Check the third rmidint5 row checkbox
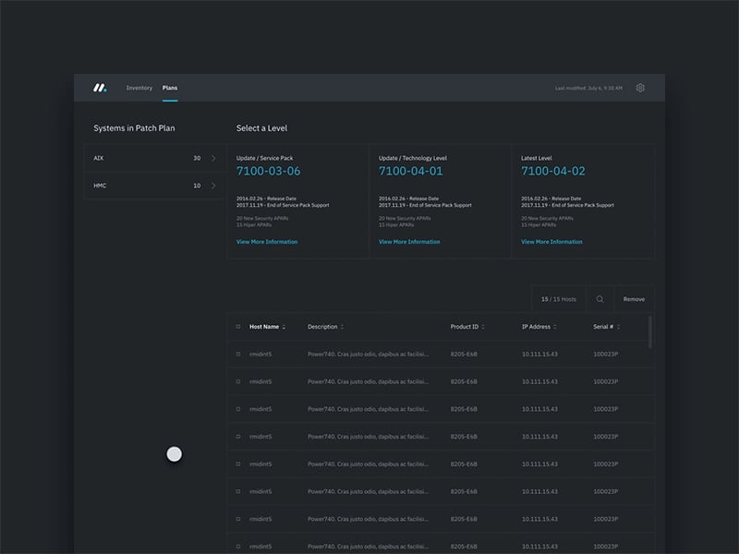739x554 pixels. (x=238, y=409)
